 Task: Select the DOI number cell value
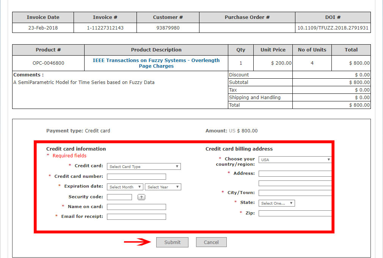click(333, 28)
